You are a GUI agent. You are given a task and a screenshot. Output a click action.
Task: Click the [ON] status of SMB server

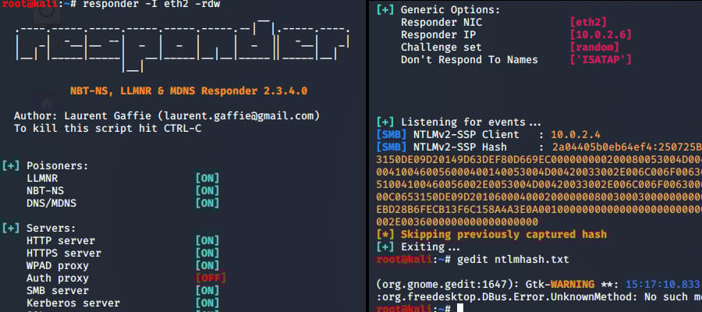pos(207,291)
